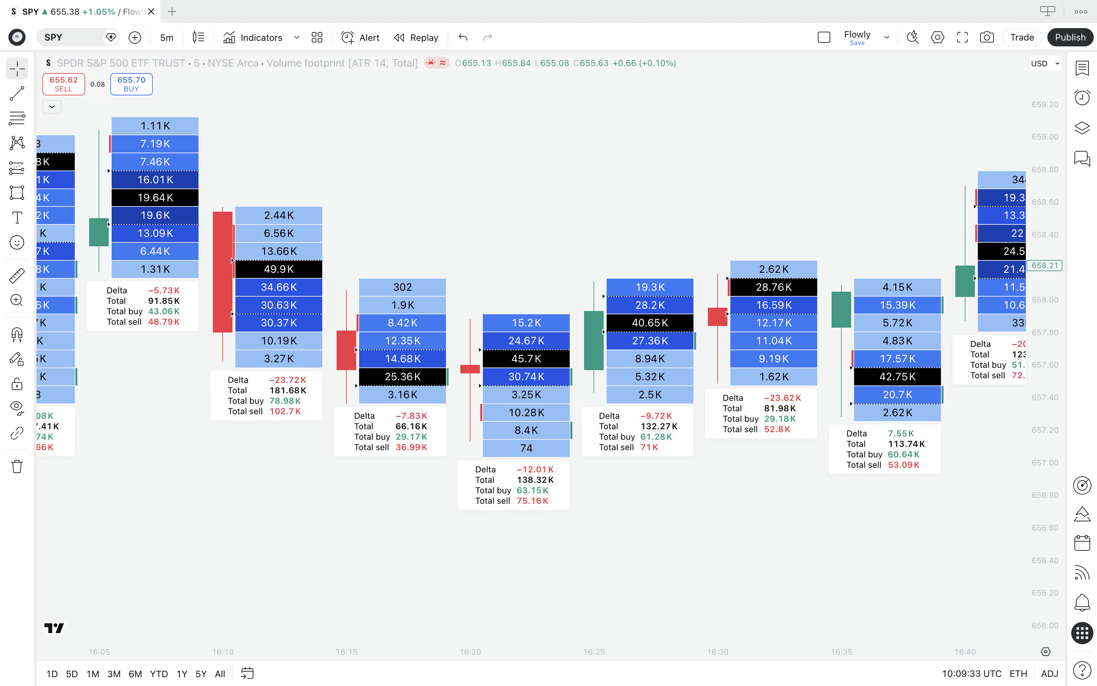This screenshot has width=1097, height=686.
Task: Open the notifications bell icon
Action: pyautogui.click(x=1082, y=602)
